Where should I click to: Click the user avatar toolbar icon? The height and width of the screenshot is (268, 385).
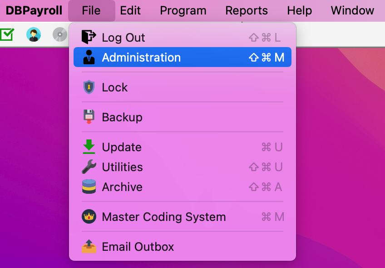point(34,34)
